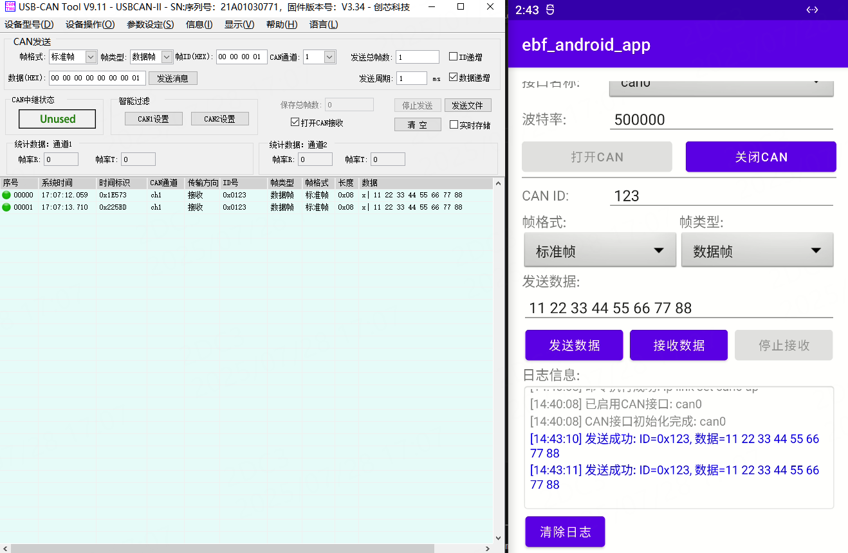Screen dimensions: 848x553
Task: Open the 帮助(H) menu
Action: pos(282,24)
